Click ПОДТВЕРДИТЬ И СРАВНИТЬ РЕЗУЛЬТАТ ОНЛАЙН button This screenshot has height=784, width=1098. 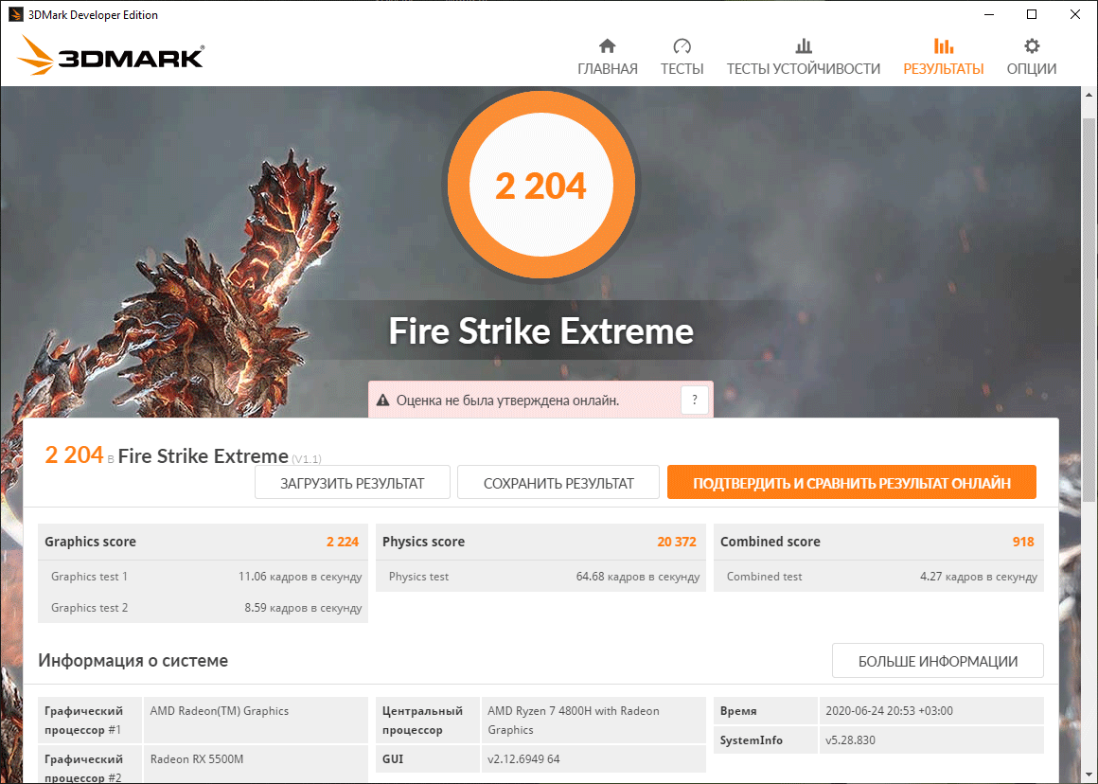pyautogui.click(x=852, y=483)
